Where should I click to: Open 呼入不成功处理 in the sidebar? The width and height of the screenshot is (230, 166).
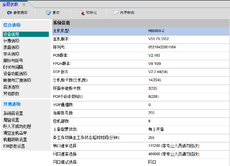click(17, 126)
